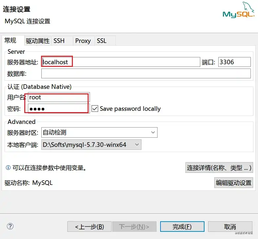
Task: Open the SSH tab
Action: pyautogui.click(x=59, y=41)
